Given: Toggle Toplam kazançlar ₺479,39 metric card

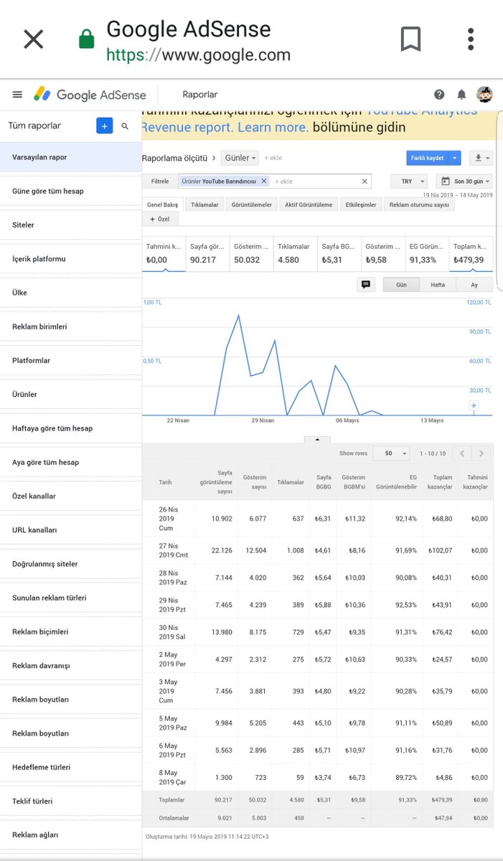Looking at the screenshot, I should (x=471, y=254).
